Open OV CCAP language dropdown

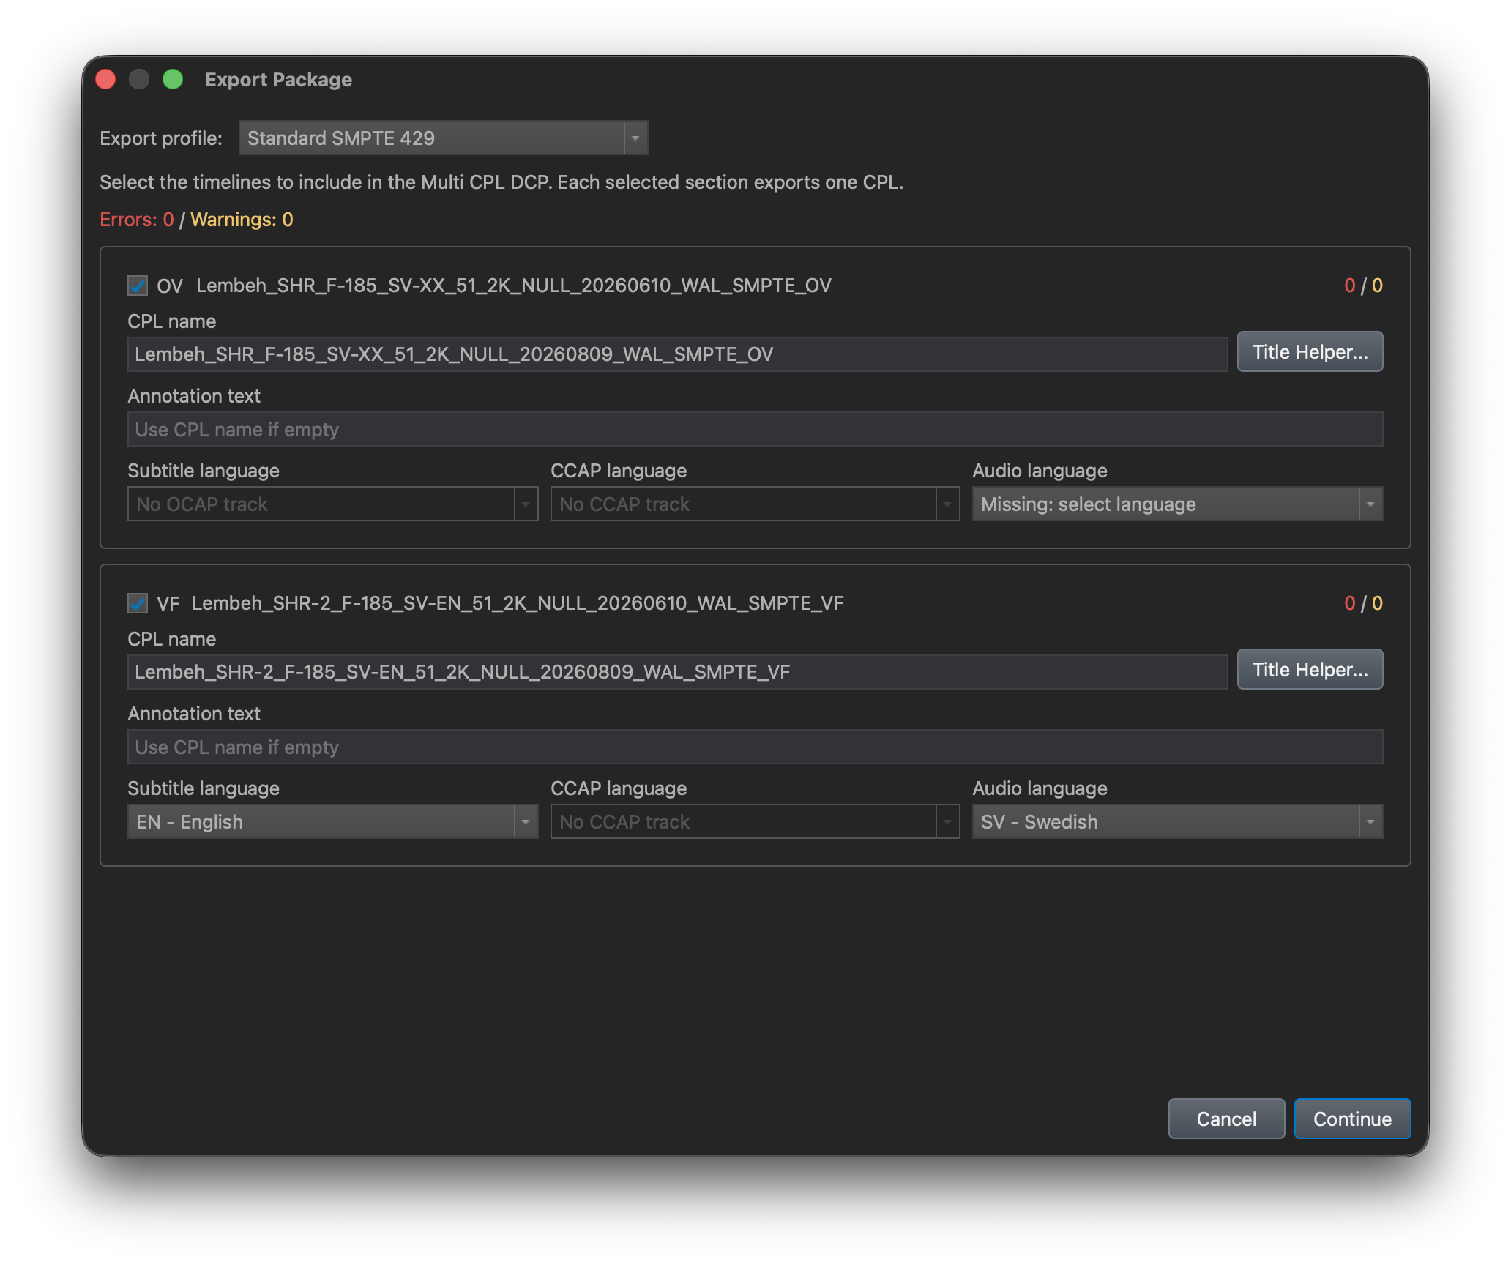(x=755, y=504)
